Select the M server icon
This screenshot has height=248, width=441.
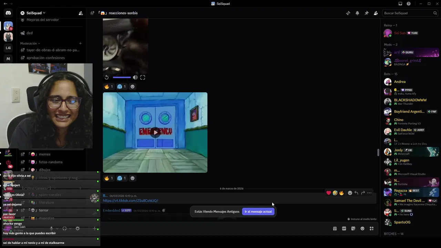coord(8,59)
